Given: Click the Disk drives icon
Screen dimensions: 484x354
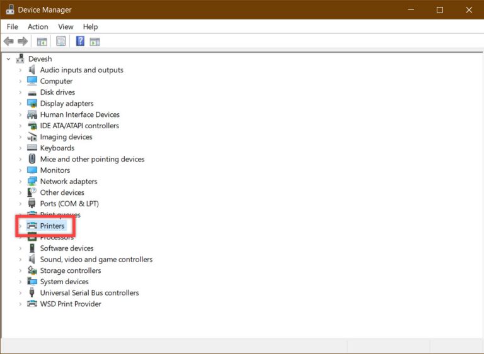Looking at the screenshot, I should click(32, 92).
